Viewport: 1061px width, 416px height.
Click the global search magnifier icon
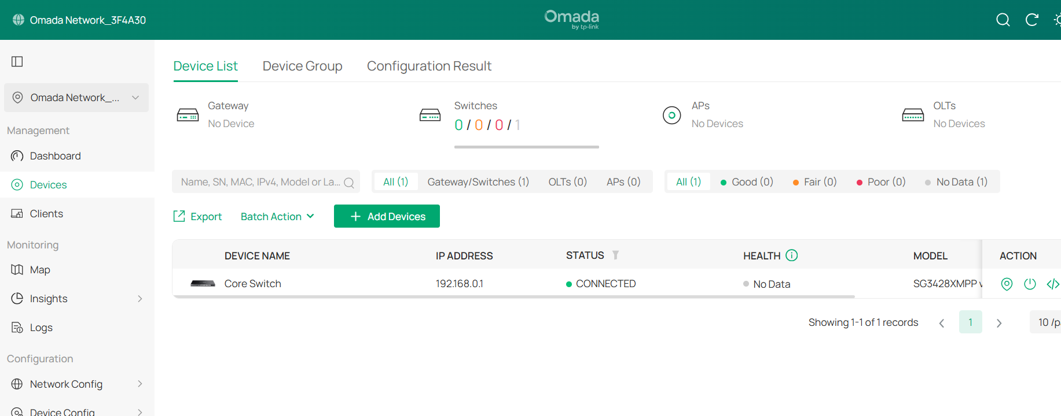tap(1003, 20)
